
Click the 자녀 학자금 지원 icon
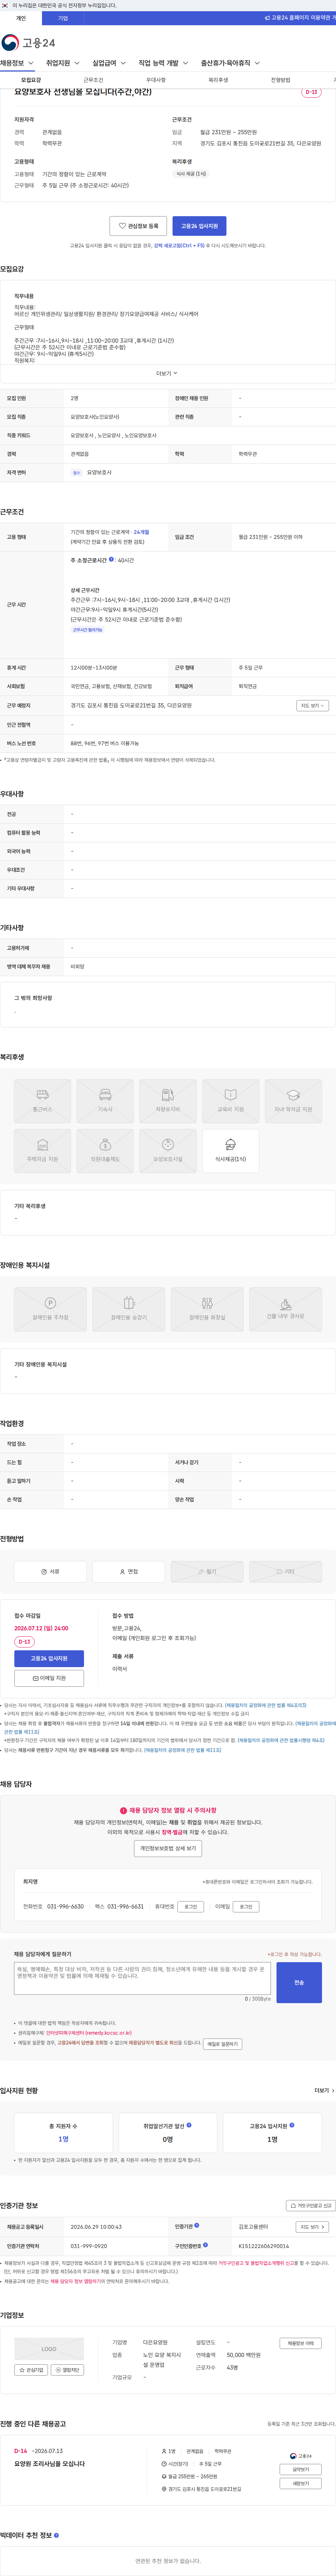click(293, 1101)
